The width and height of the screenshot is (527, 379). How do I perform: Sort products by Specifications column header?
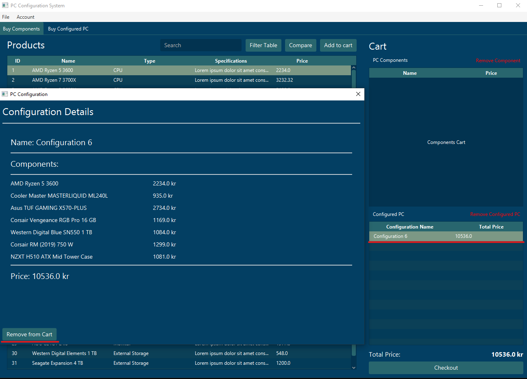231,61
